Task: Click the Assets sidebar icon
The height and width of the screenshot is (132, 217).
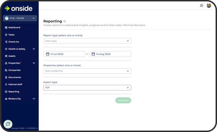Action: tap(6, 56)
